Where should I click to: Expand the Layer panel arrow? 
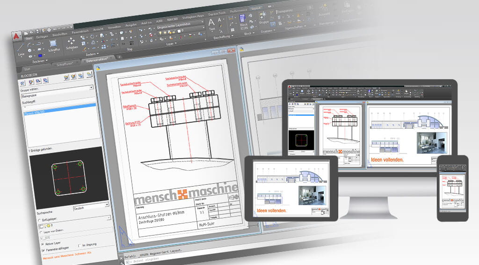pos(175,43)
